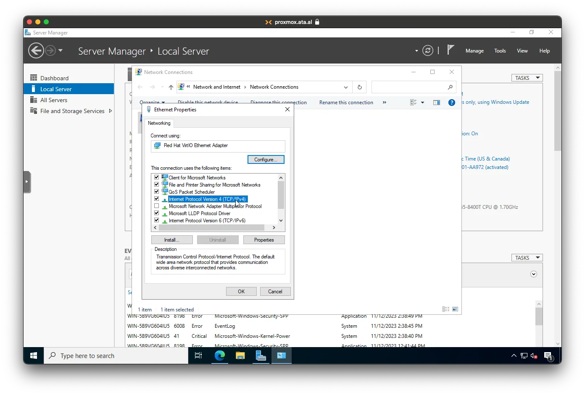Click the Properties button
The width and height of the screenshot is (585, 395).
coord(264,240)
